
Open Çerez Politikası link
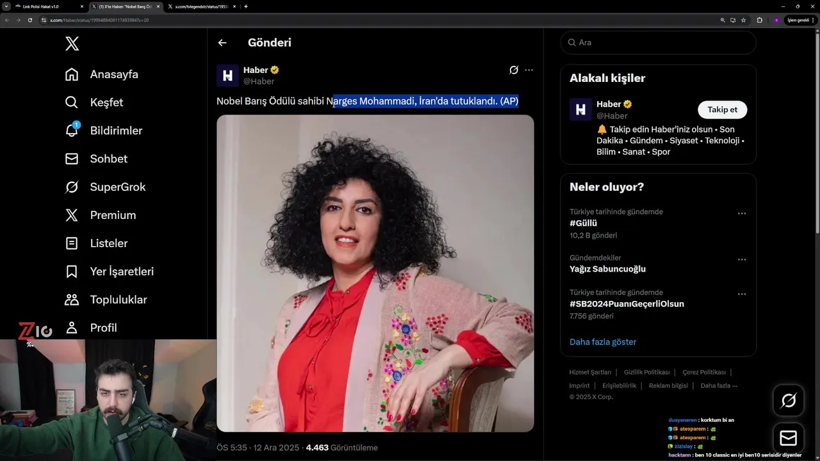704,372
